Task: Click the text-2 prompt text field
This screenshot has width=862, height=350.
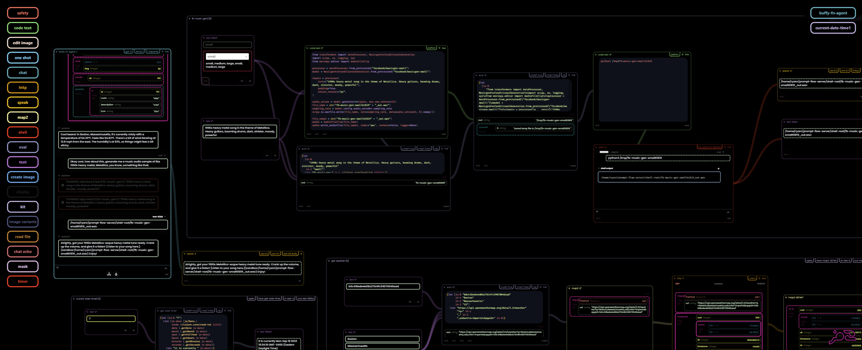Action: (x=240, y=132)
